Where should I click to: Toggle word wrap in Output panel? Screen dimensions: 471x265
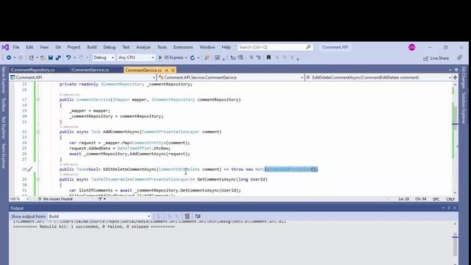198,216
